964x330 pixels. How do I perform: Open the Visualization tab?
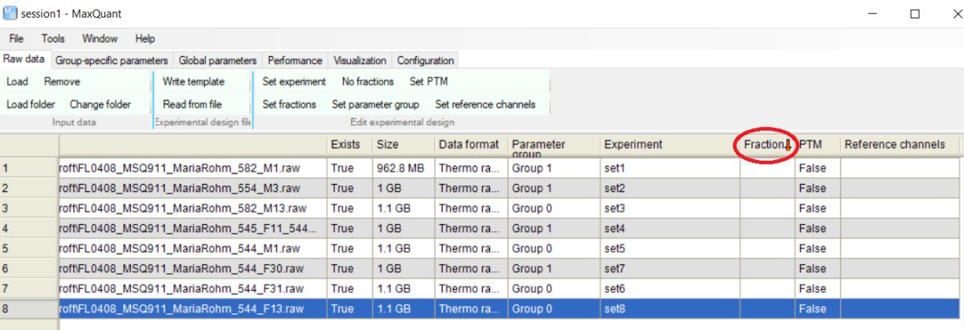pos(360,60)
